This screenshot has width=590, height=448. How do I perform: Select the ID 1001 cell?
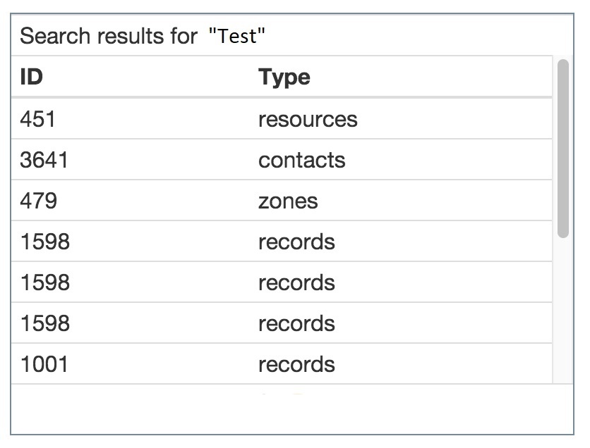[x=44, y=364]
